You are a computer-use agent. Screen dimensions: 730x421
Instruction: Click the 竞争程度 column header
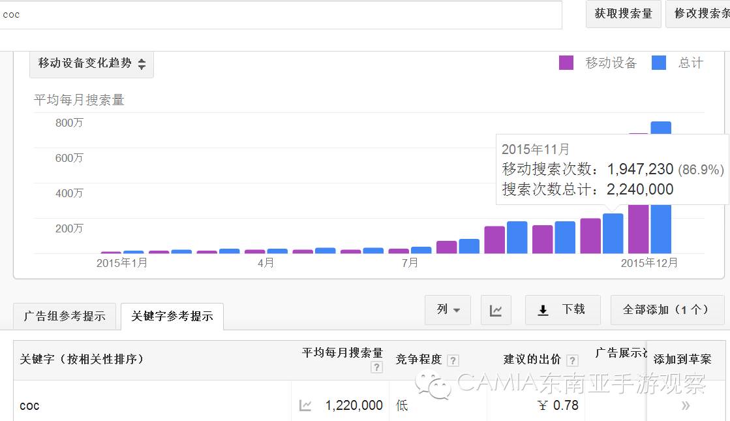point(419,360)
